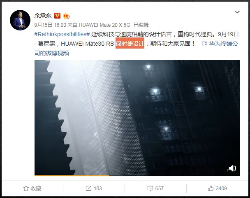Click the 余承东 username link
This screenshot has width=250, height=198.
(x=43, y=16)
